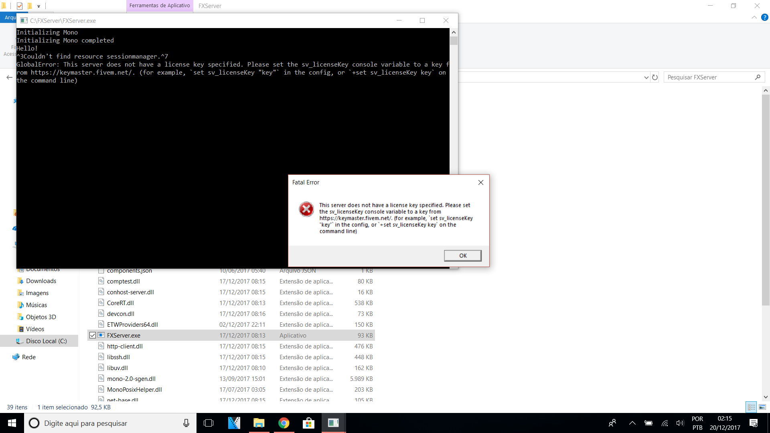This screenshot has height=433, width=770.
Task: Expand the address bar history dropdown
Action: coord(646,77)
